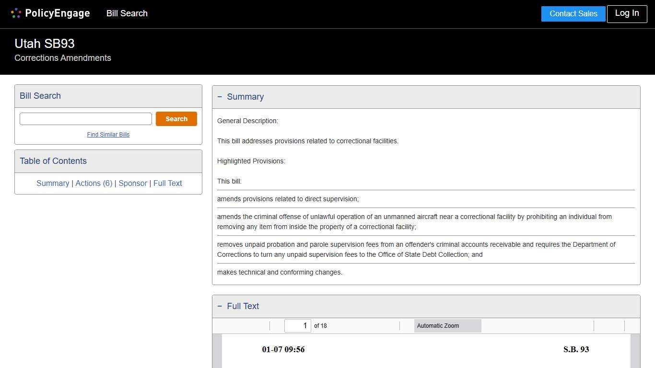This screenshot has height=368, width=655.
Task: Click the Table of Contents panel heading
Action: point(53,161)
